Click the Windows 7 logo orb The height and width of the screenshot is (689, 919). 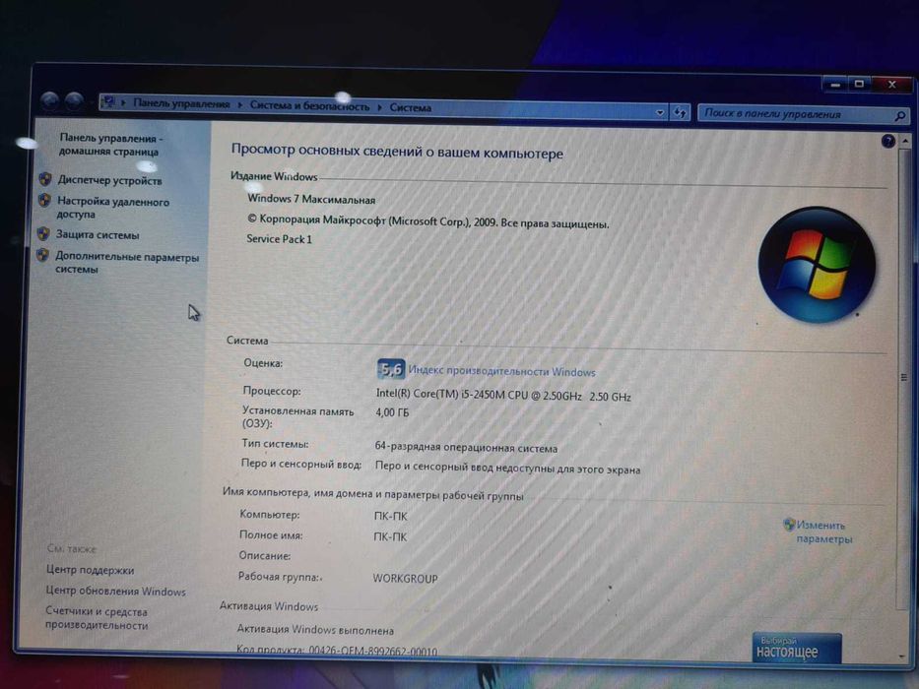click(x=817, y=264)
